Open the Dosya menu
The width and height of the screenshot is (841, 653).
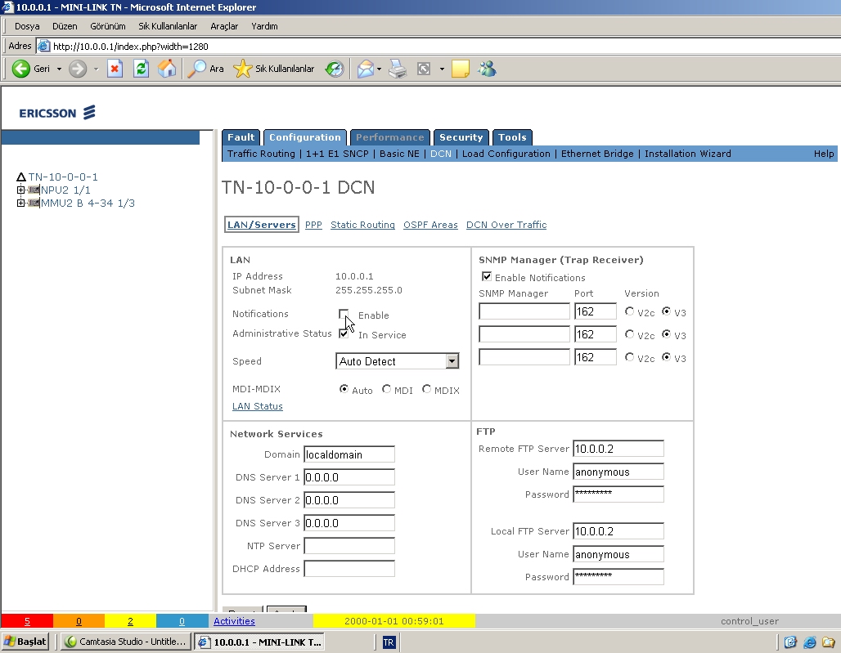[x=27, y=26]
